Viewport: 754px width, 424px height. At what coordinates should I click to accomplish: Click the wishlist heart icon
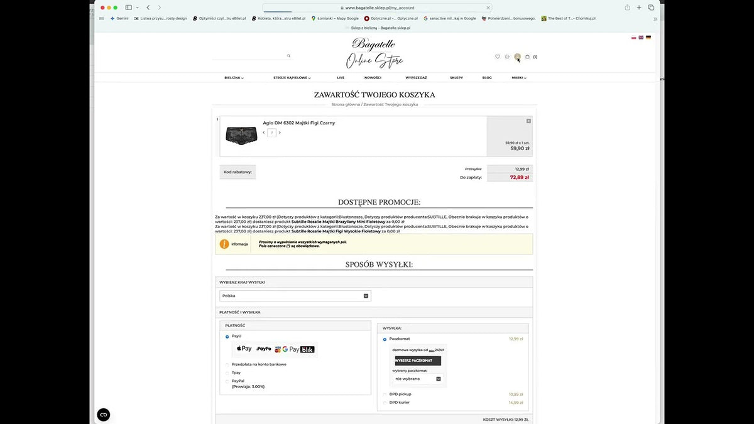[x=498, y=57]
